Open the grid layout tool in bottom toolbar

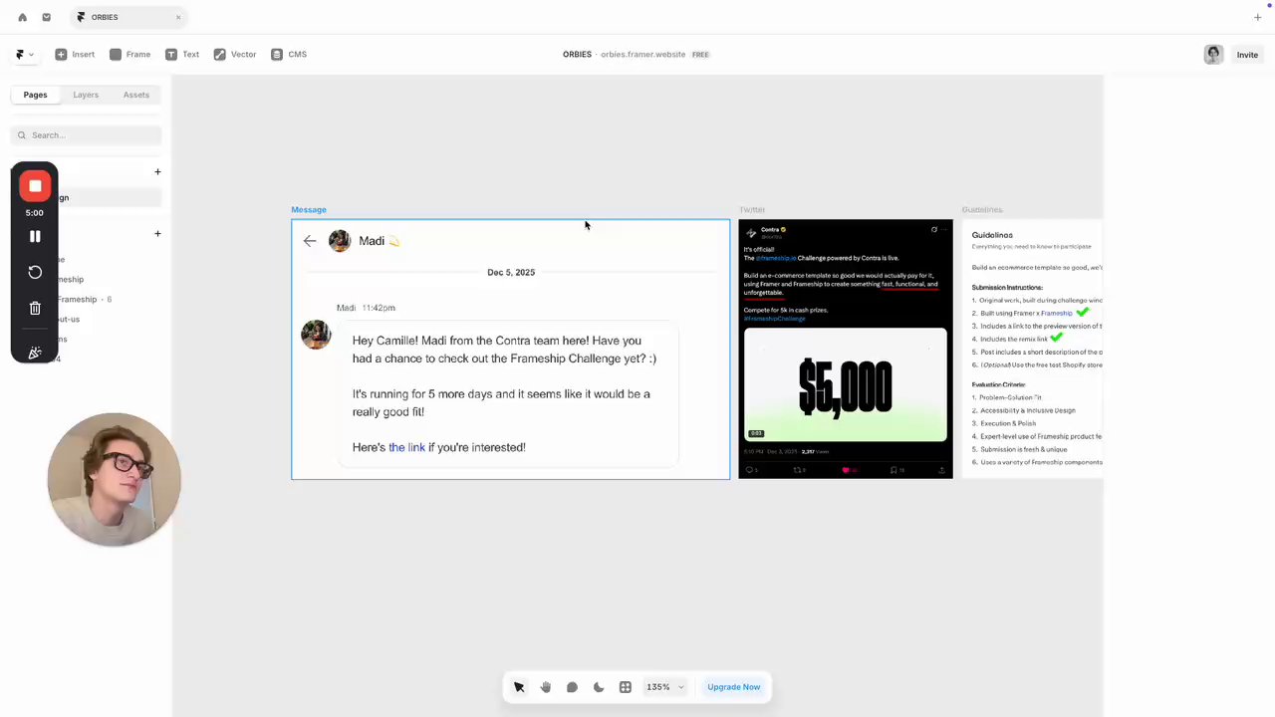point(626,687)
